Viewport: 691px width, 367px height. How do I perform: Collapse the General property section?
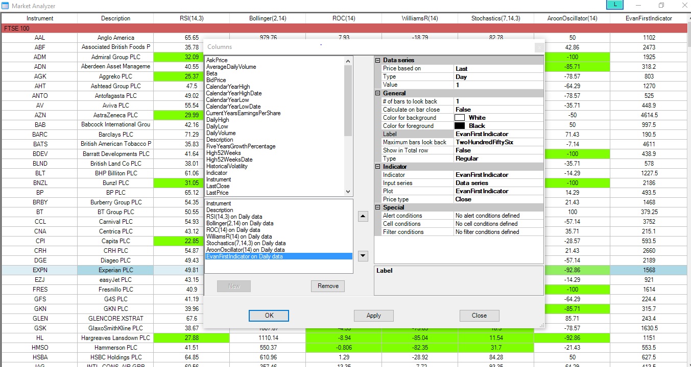coord(378,93)
